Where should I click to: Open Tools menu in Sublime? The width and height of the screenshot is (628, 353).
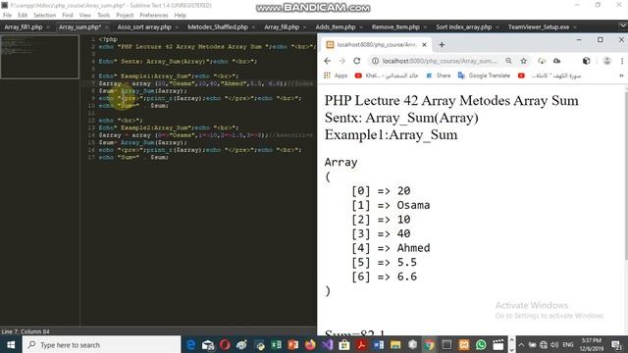pos(103,16)
